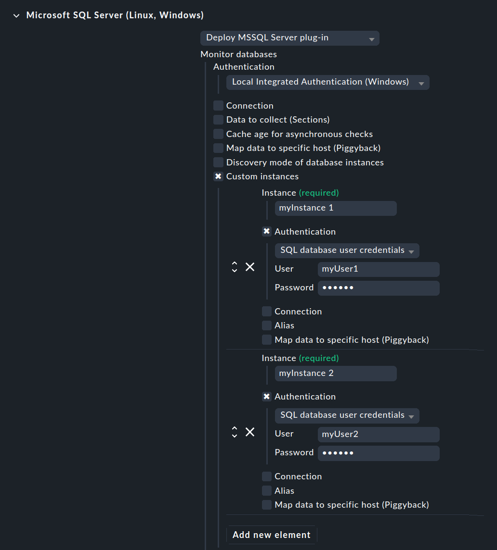The width and height of the screenshot is (497, 550).
Task: Uncheck the Custom instances checkbox
Action: [218, 176]
